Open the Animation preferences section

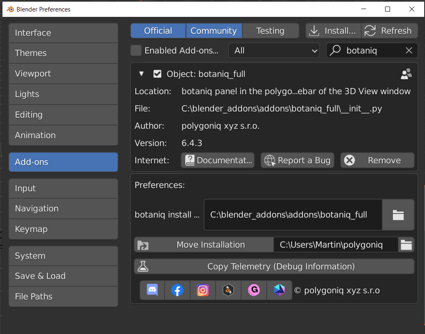(63, 135)
